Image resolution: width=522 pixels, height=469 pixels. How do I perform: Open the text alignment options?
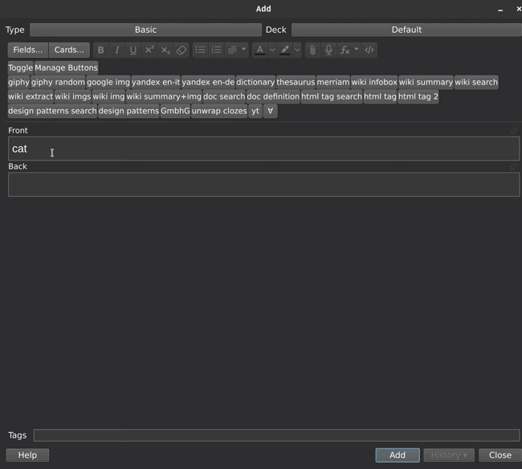236,50
